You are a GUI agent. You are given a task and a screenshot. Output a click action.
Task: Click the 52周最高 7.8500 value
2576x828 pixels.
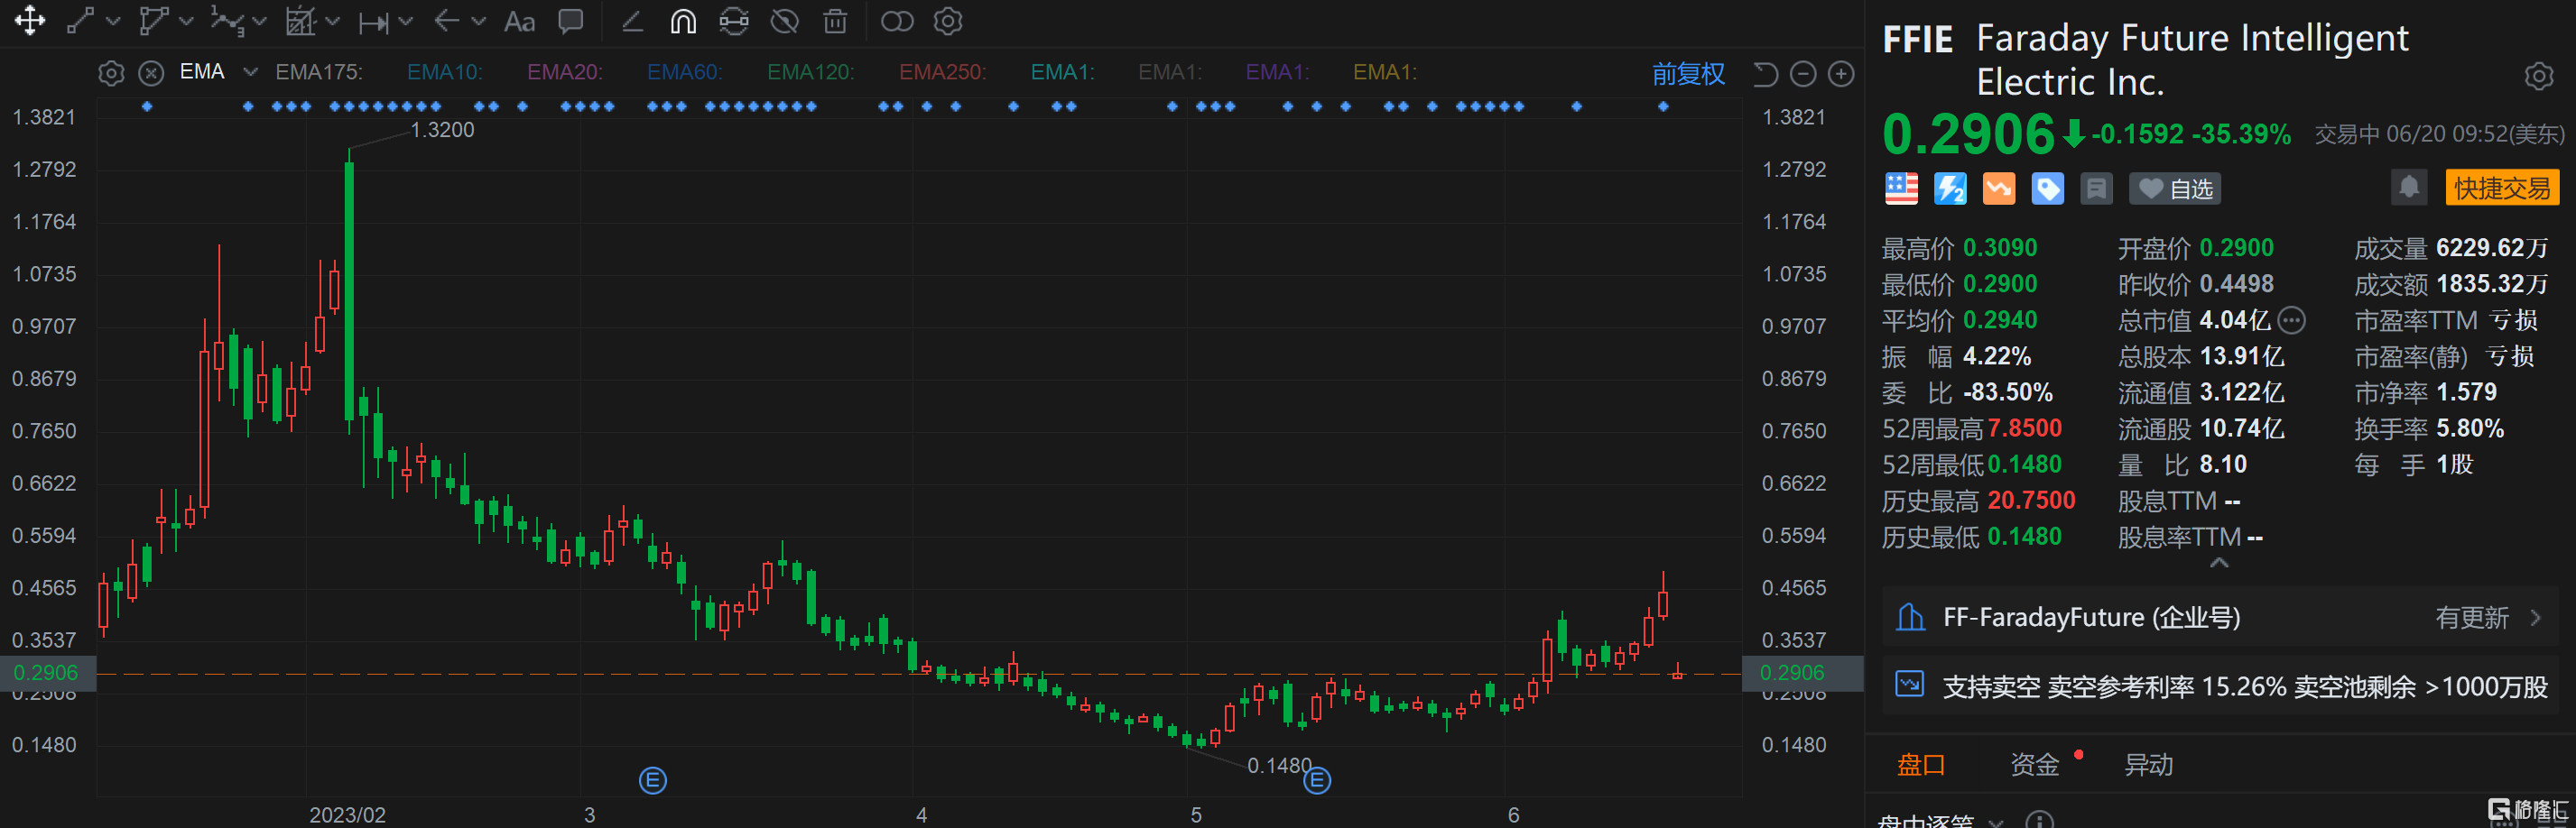click(2025, 428)
